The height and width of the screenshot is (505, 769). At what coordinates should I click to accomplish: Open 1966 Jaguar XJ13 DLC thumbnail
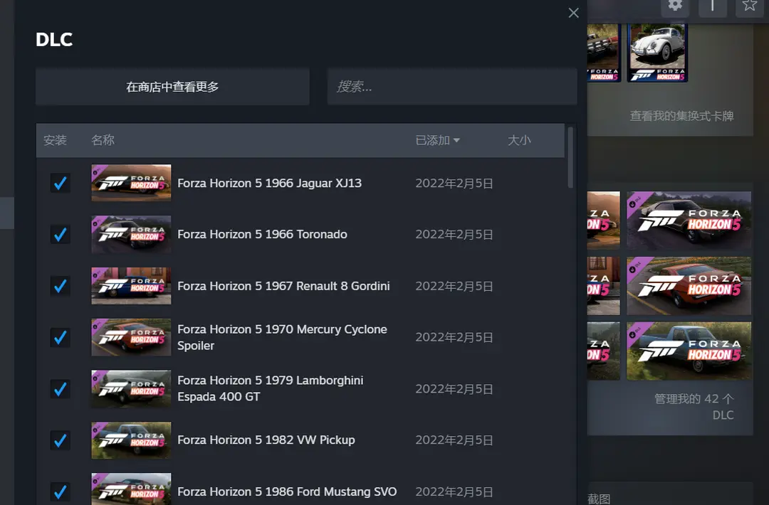pos(132,183)
